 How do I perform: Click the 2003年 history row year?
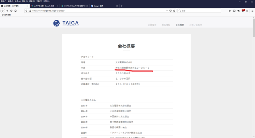pos(84,106)
